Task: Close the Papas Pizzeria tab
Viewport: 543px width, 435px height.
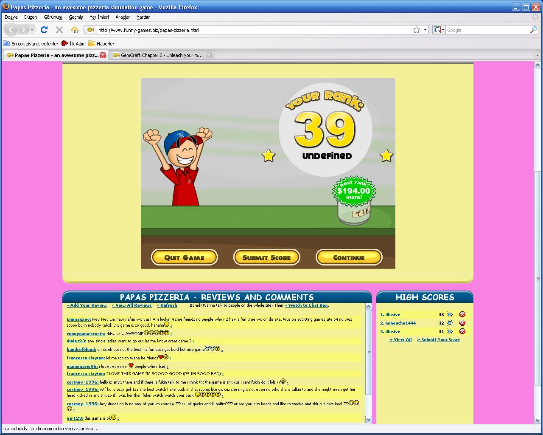Action: [x=103, y=55]
